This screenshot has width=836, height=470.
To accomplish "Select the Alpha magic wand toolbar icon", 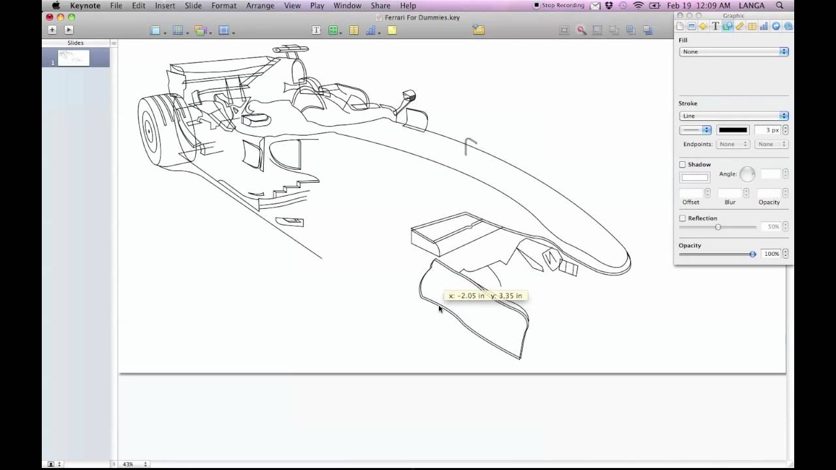I will point(581,30).
